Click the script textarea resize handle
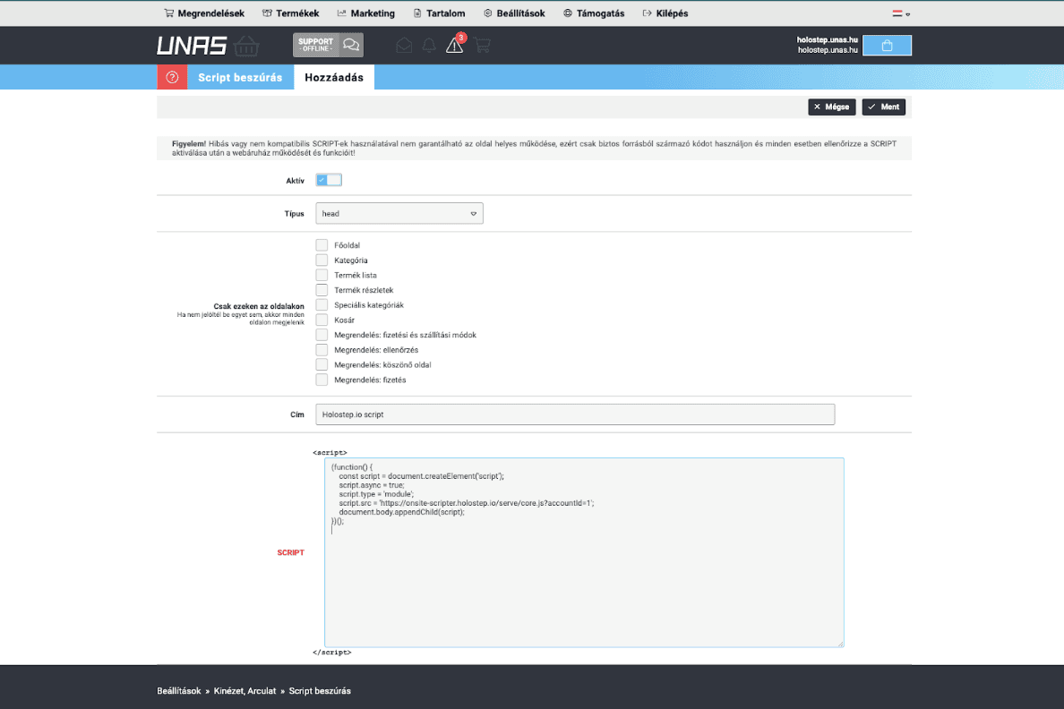Viewport: 1064px width, 709px height. (x=840, y=643)
